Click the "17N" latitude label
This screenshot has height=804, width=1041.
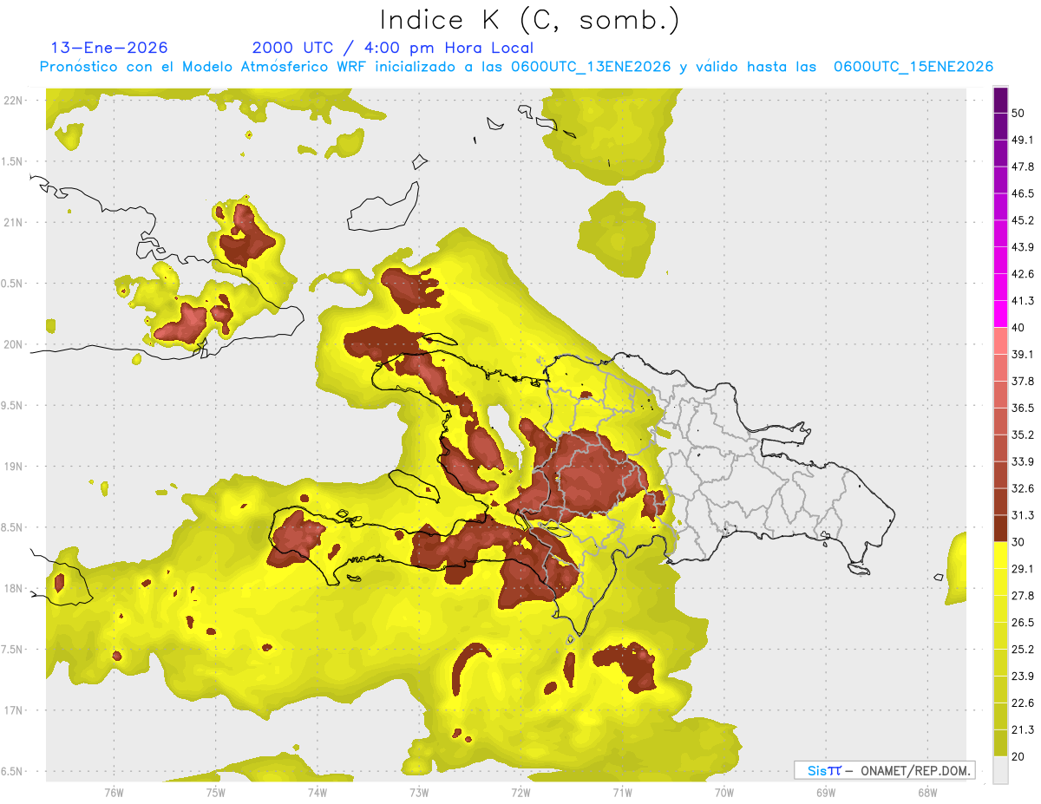(x=15, y=710)
